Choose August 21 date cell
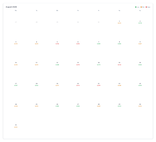156x142 pixels. (x=99, y=84)
